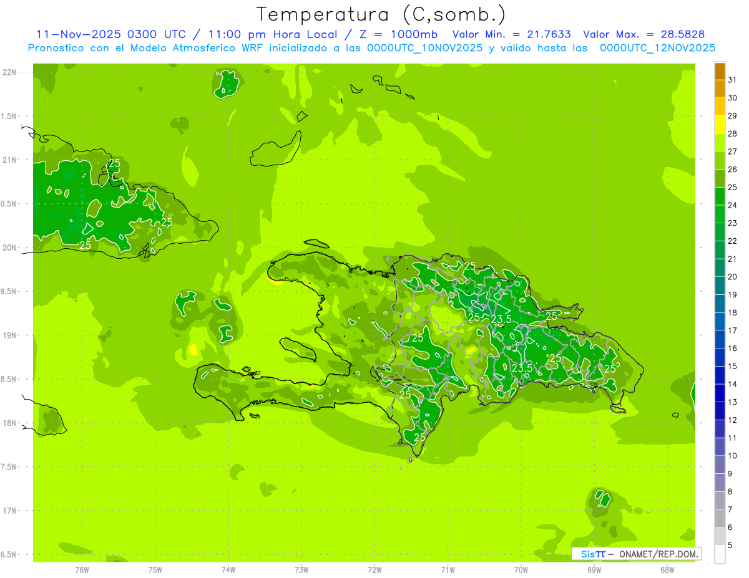Click the latitude label "18N"
749x578 pixels.
point(10,423)
